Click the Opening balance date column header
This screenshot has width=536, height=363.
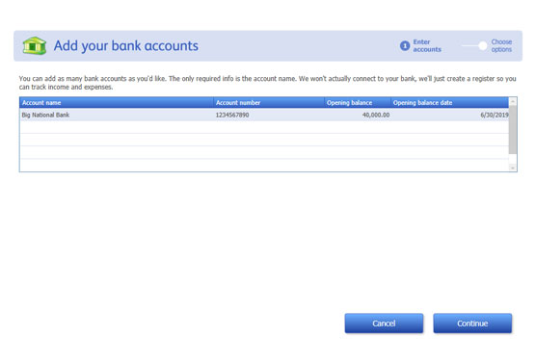(449, 102)
